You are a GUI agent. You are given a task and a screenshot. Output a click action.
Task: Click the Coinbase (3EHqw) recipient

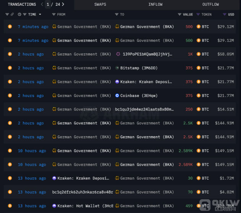[139, 96]
